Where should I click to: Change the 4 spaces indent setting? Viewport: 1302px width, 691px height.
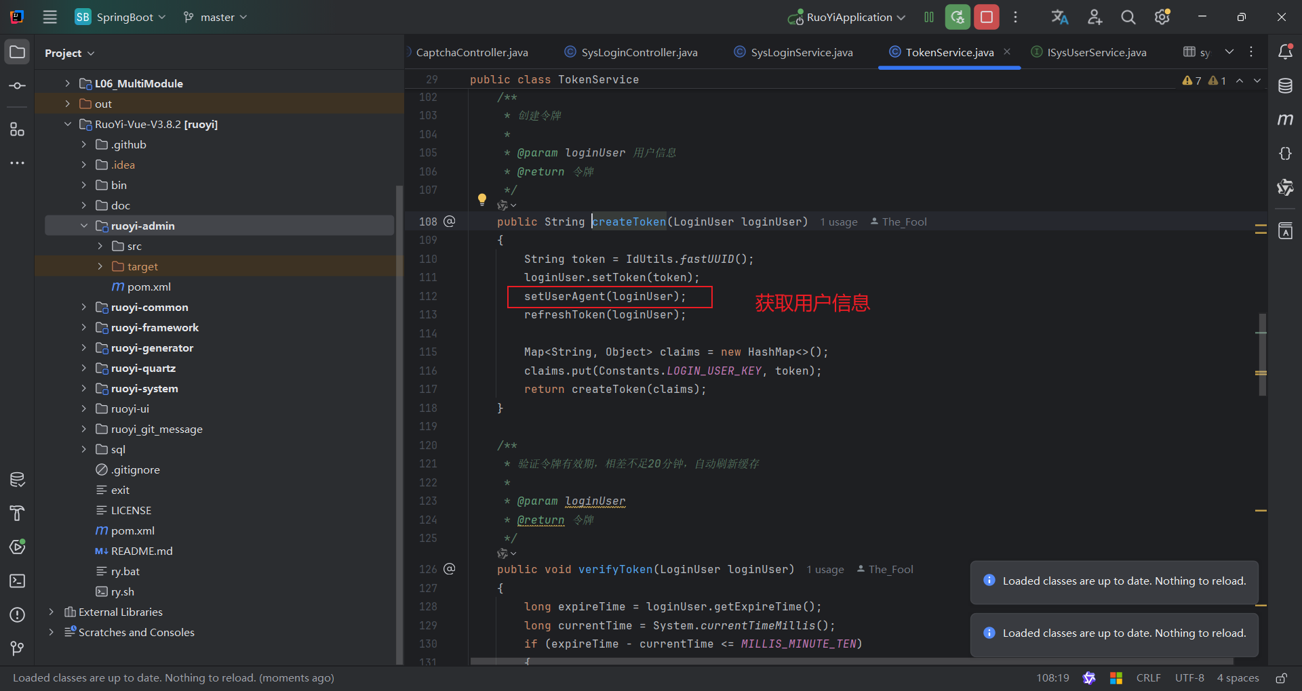(x=1238, y=678)
